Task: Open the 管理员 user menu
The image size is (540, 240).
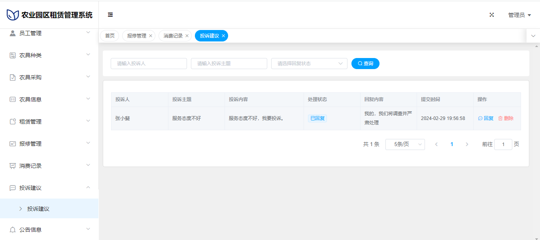Action: (519, 15)
